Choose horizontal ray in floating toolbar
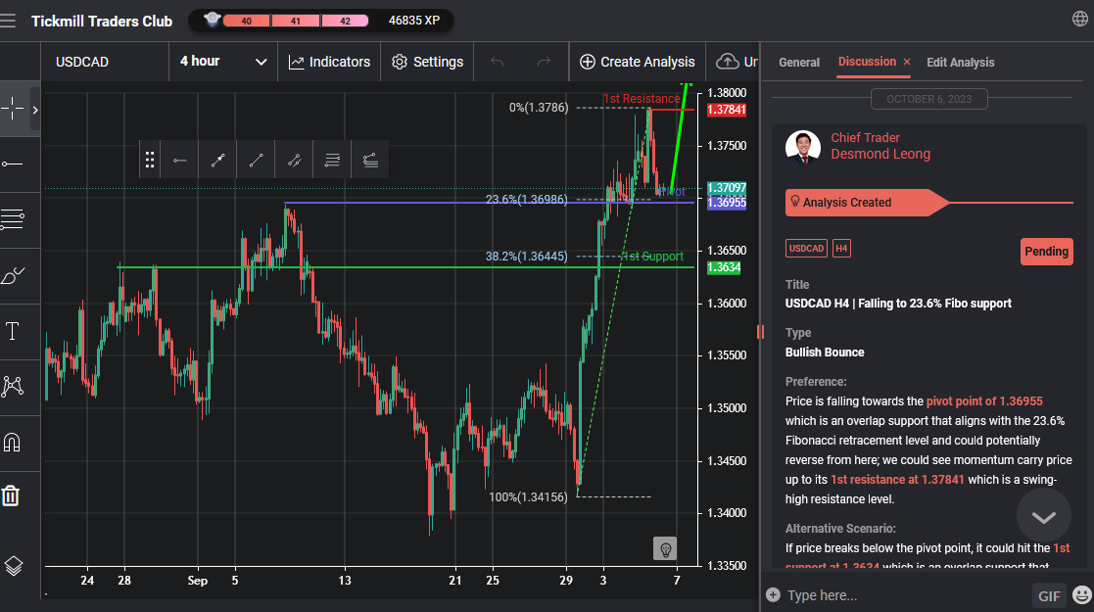This screenshot has width=1094, height=612. 180,161
